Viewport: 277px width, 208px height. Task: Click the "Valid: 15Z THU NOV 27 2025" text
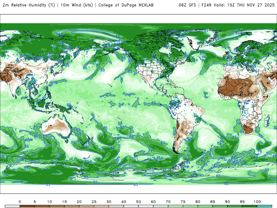click(244, 5)
